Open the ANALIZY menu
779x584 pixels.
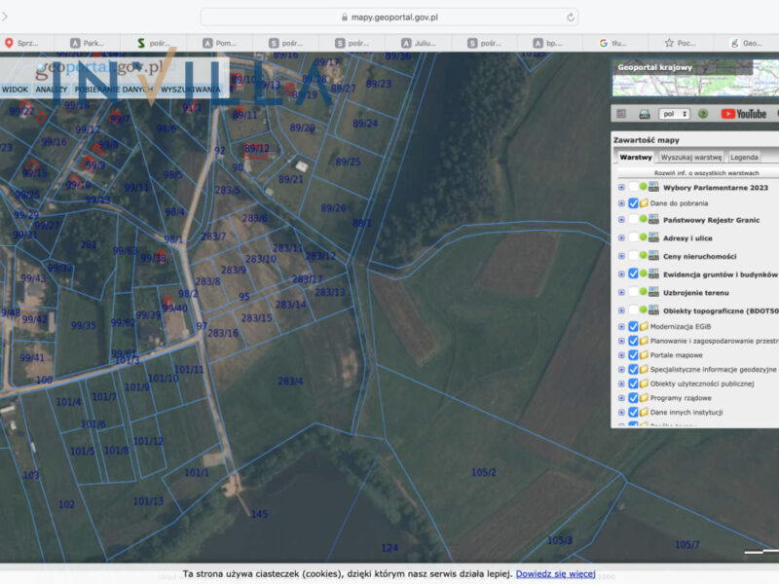point(51,89)
